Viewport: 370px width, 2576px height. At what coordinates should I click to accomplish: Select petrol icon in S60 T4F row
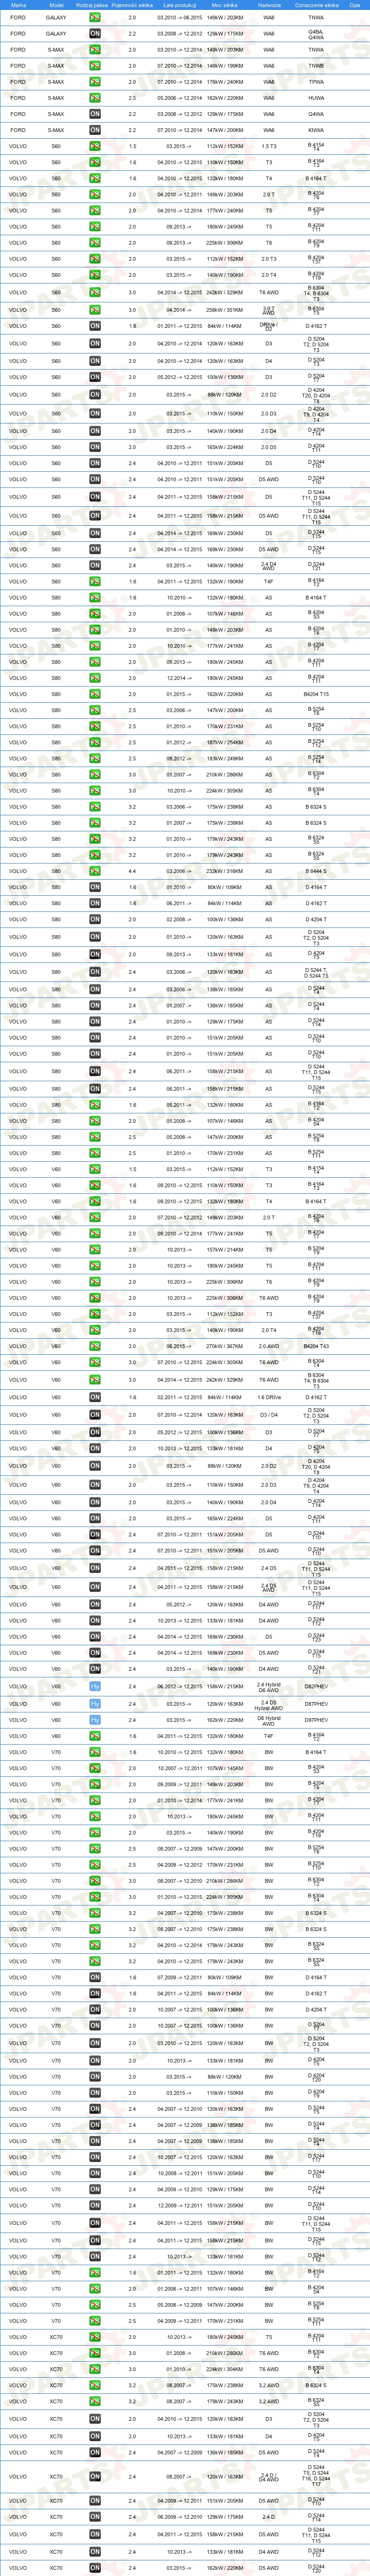coord(95,581)
